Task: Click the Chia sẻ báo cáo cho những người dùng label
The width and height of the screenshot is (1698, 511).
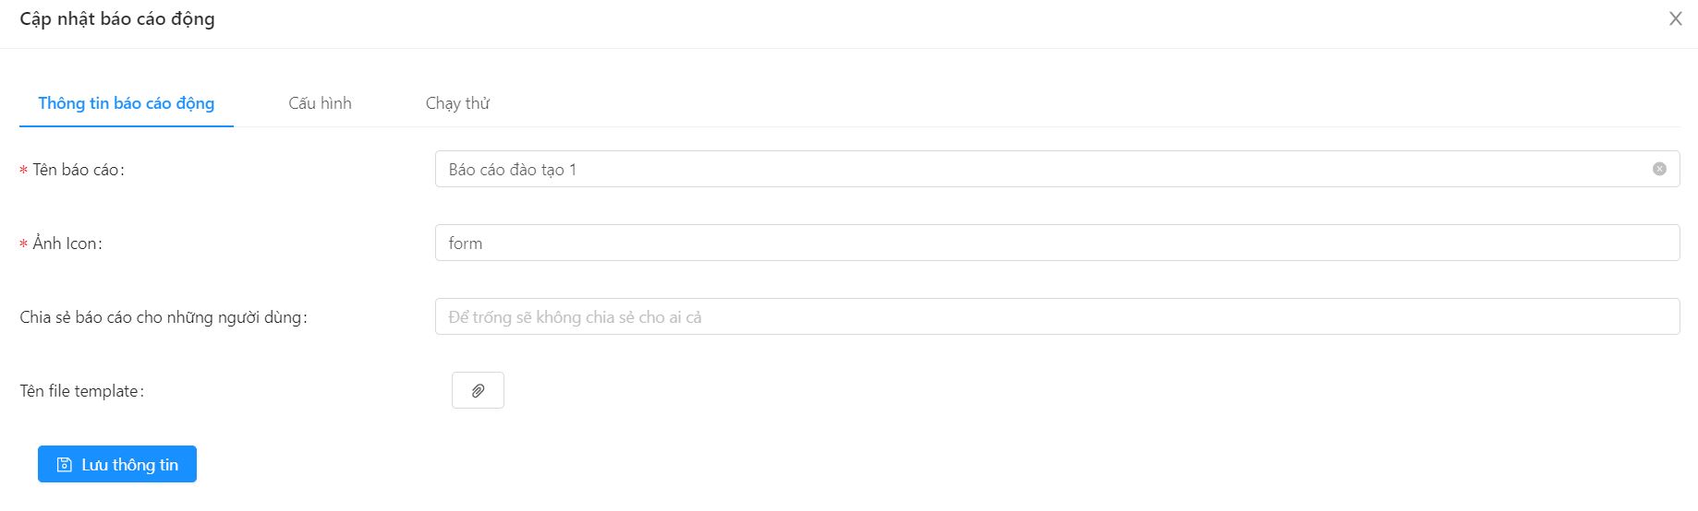Action: click(164, 317)
